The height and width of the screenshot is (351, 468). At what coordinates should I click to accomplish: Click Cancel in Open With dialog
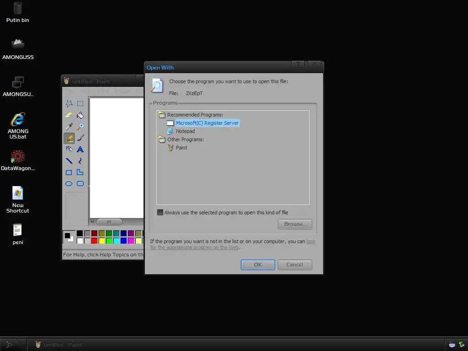coord(295,265)
